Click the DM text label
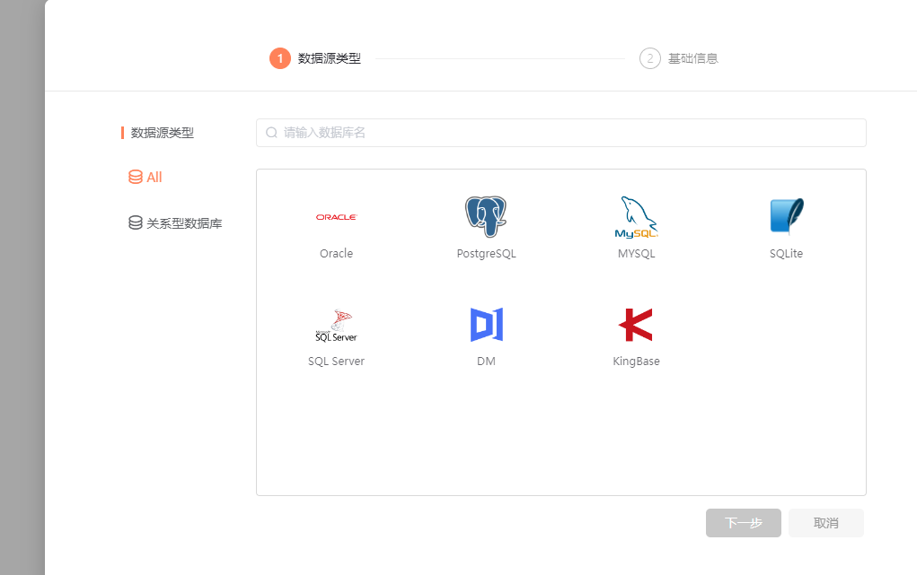The width and height of the screenshot is (917, 575). [486, 362]
